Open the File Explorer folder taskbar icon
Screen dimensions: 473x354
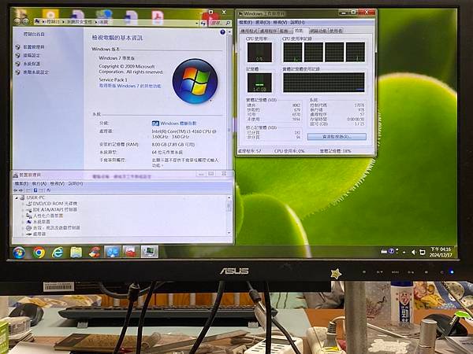[76, 253]
